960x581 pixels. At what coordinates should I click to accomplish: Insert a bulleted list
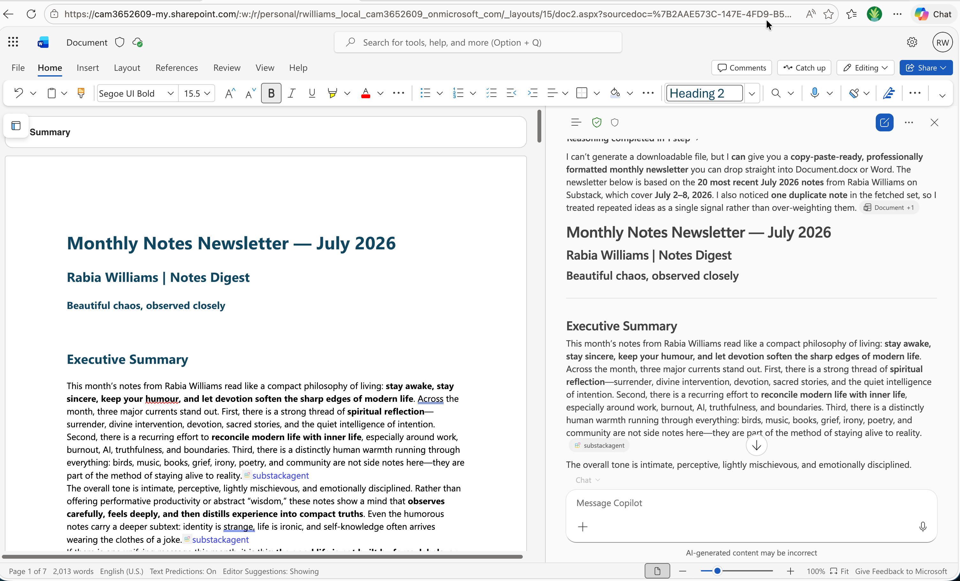coord(425,93)
